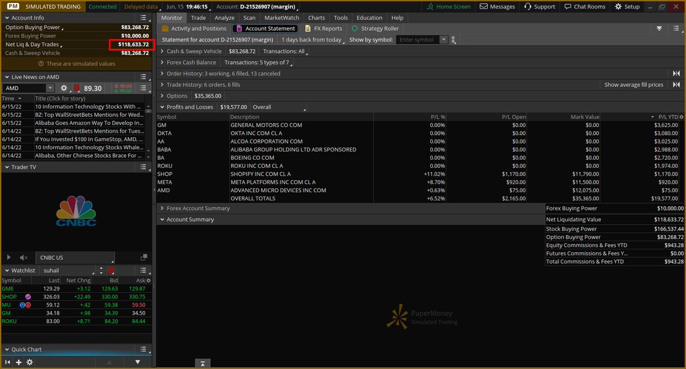
Task: Collapse the Watchlist gadget
Action: [7, 270]
